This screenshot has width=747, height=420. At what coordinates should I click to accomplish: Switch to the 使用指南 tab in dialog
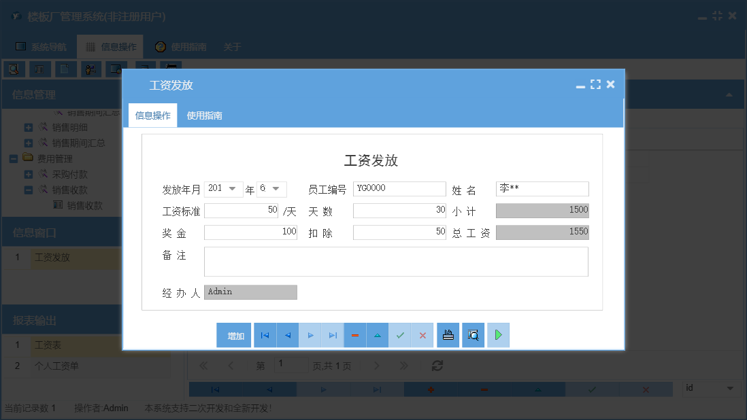[204, 116]
